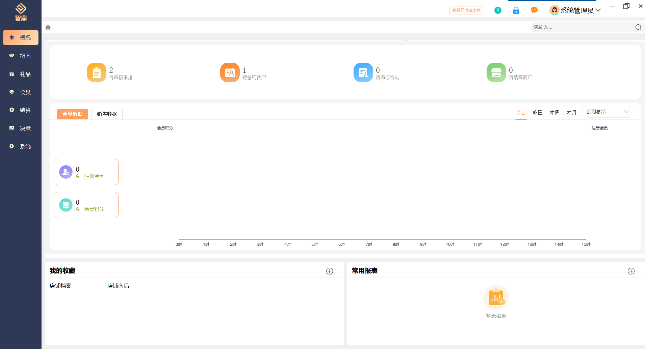Filter chart by 昨日
Image resolution: width=645 pixels, height=349 pixels.
(x=538, y=113)
